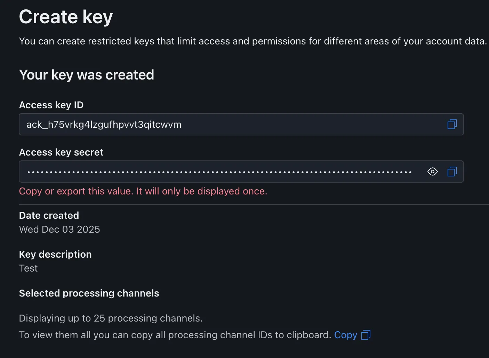Click the Create key page heading

(x=66, y=17)
